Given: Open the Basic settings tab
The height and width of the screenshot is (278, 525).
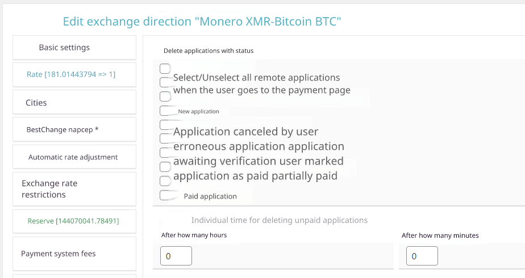Looking at the screenshot, I should (74, 48).
